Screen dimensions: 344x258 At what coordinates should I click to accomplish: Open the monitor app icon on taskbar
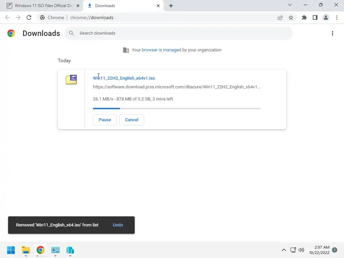click(55, 250)
